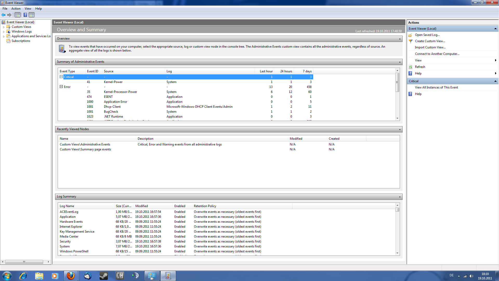Collapse the Log Summary section

coord(400,197)
